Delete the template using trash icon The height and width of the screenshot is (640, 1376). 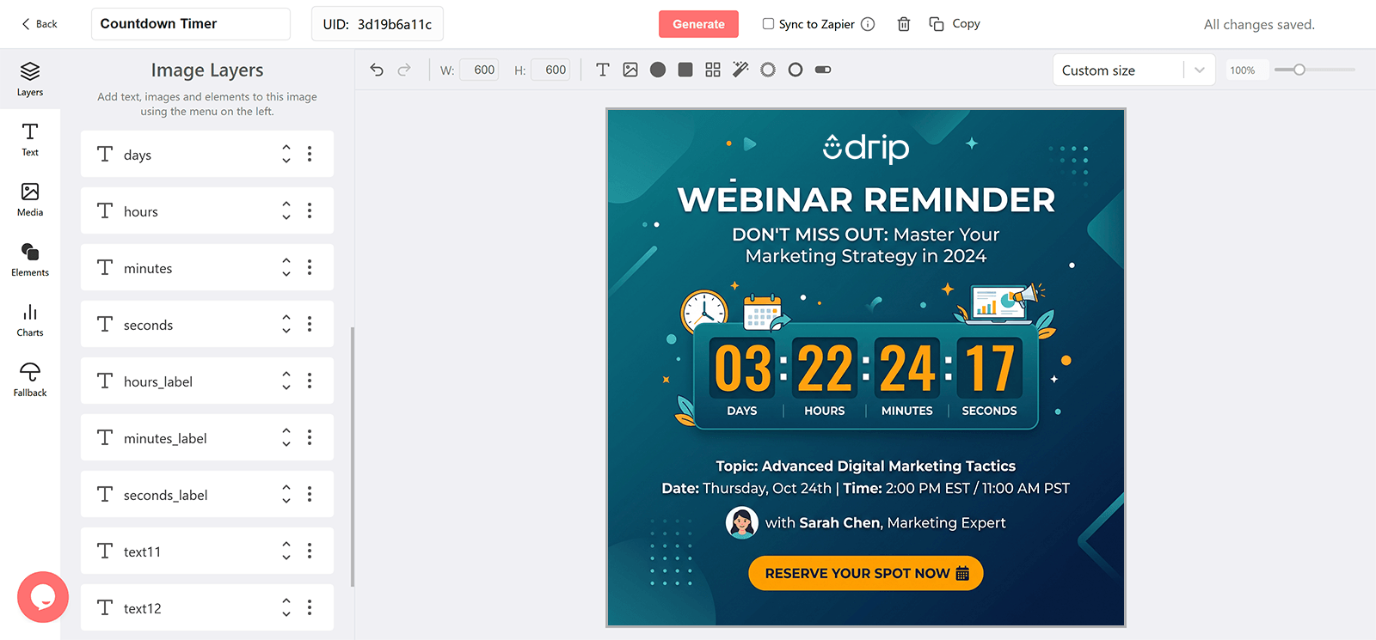click(x=904, y=24)
